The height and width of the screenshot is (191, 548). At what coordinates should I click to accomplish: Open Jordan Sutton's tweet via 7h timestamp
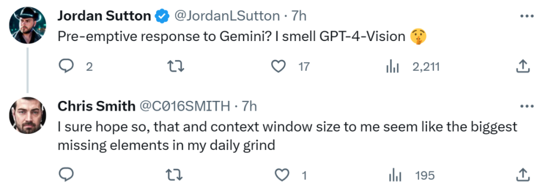tap(299, 16)
